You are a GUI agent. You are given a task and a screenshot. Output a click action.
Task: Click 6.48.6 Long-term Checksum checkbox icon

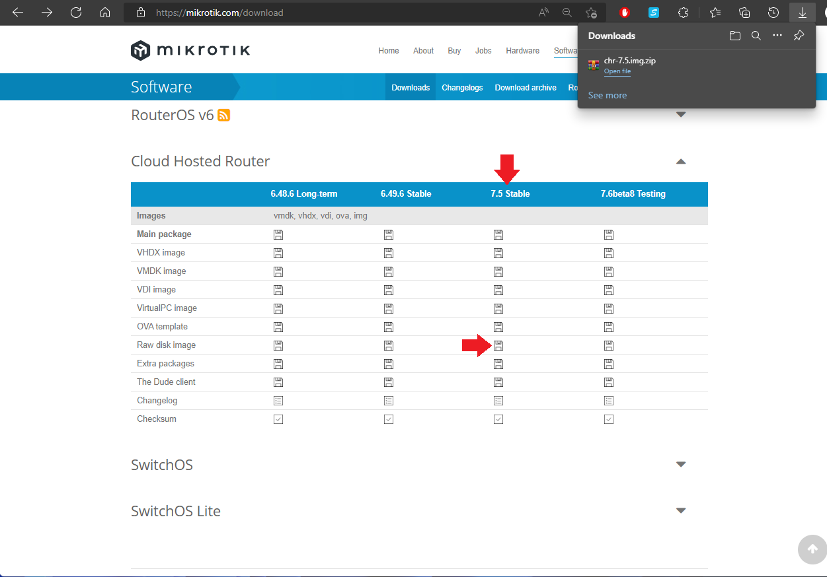point(278,419)
